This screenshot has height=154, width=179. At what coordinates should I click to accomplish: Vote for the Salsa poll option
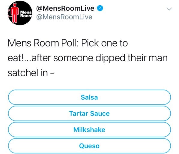tap(89, 97)
